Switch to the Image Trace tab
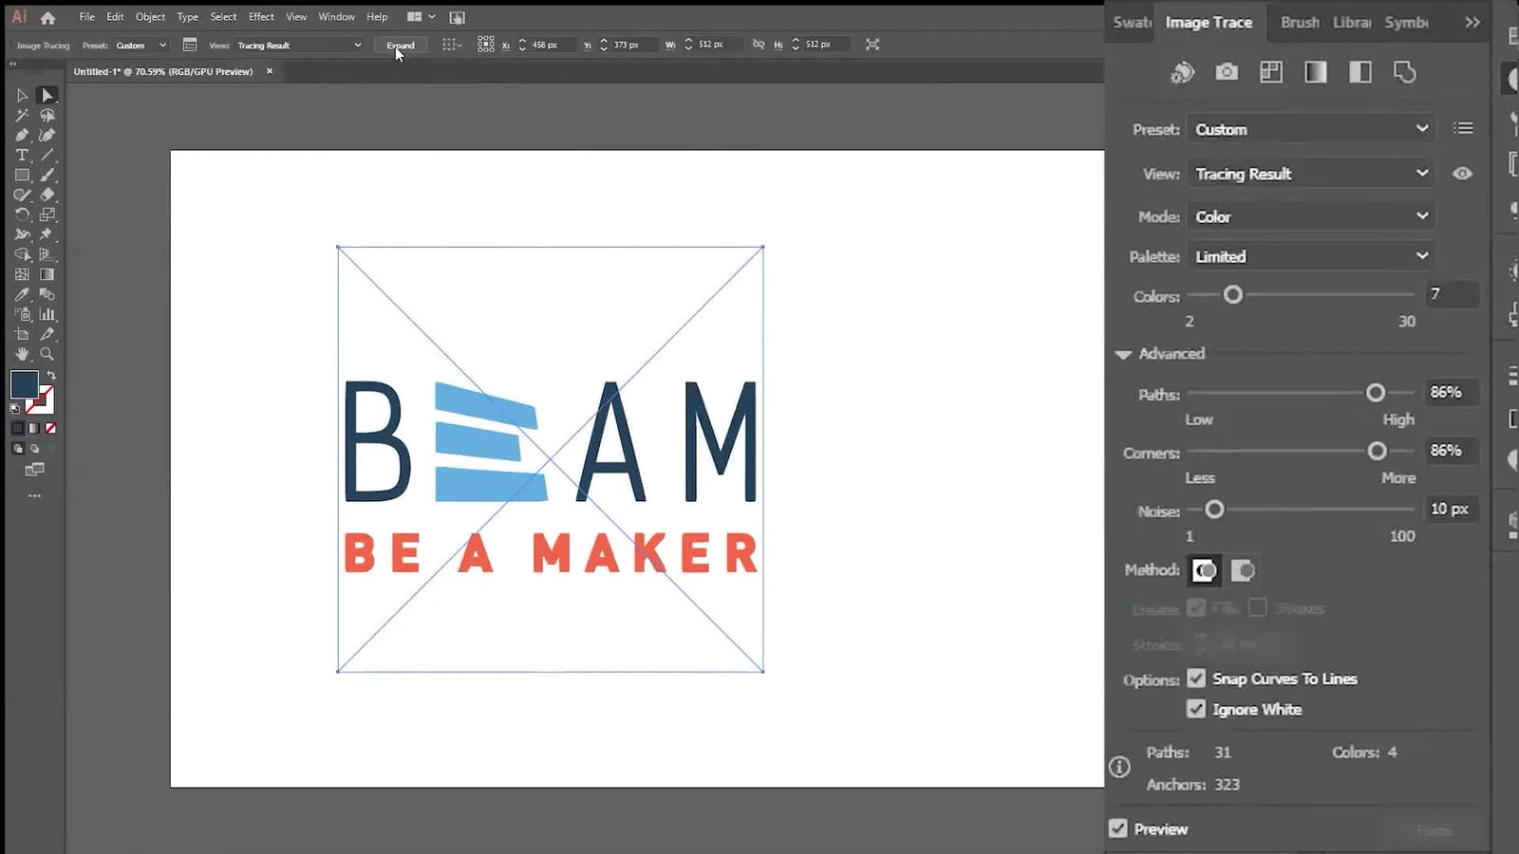1519x854 pixels. [1209, 22]
